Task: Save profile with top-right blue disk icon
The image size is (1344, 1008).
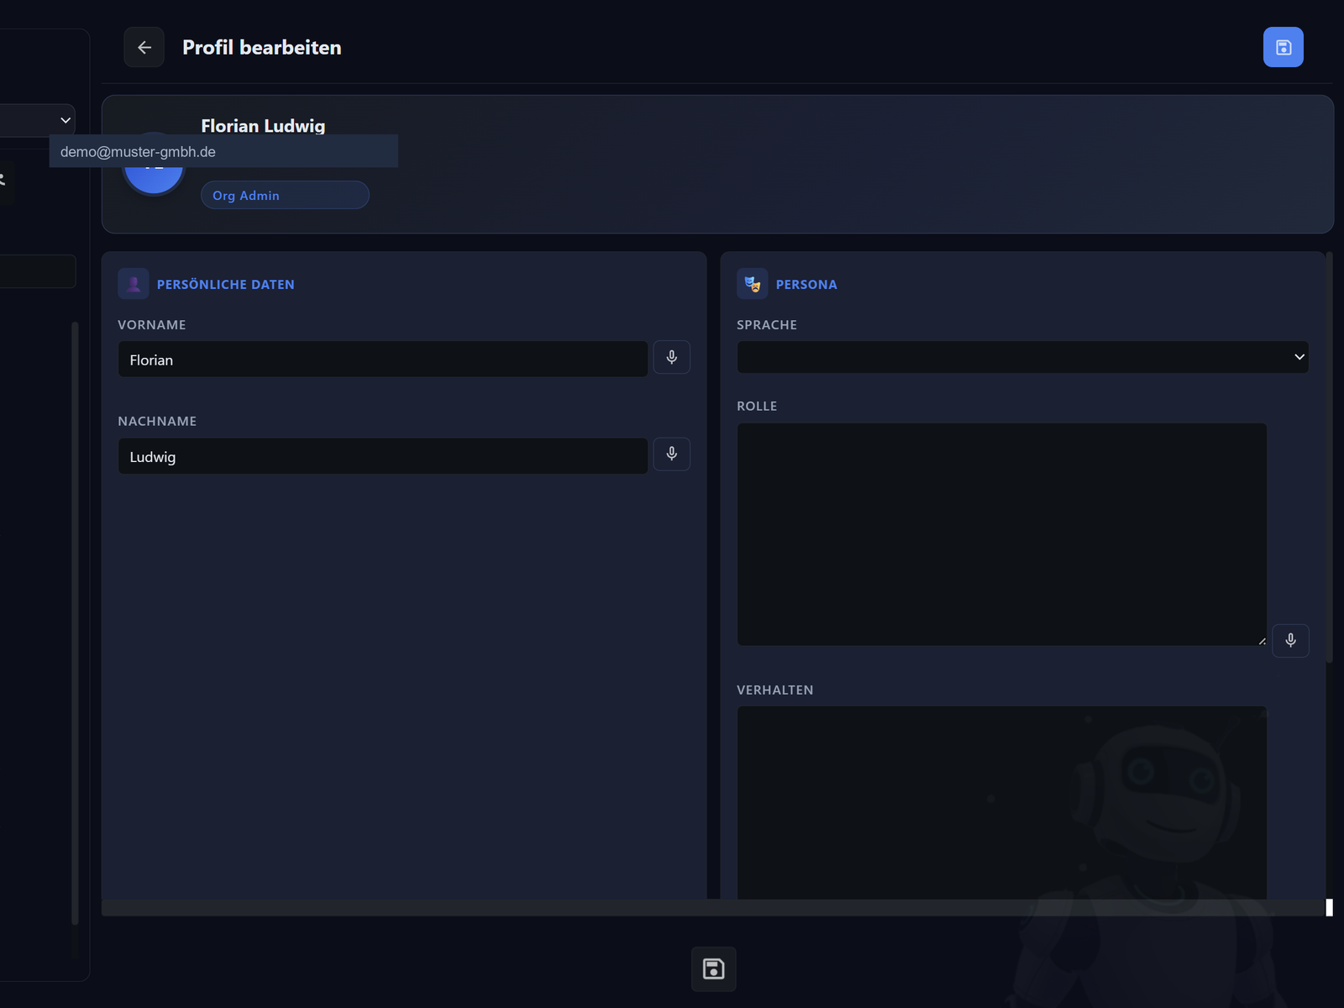Action: (1283, 47)
